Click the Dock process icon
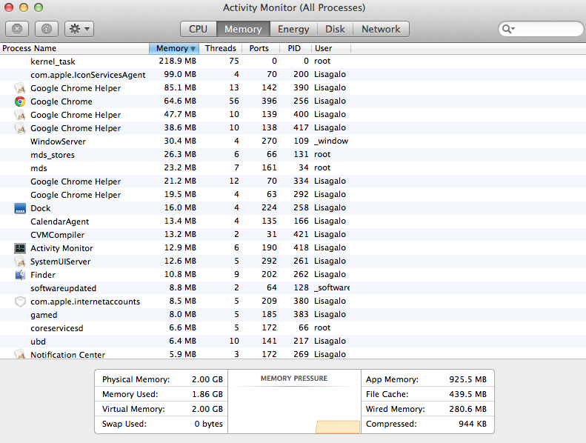This screenshot has width=586, height=443. coord(20,208)
